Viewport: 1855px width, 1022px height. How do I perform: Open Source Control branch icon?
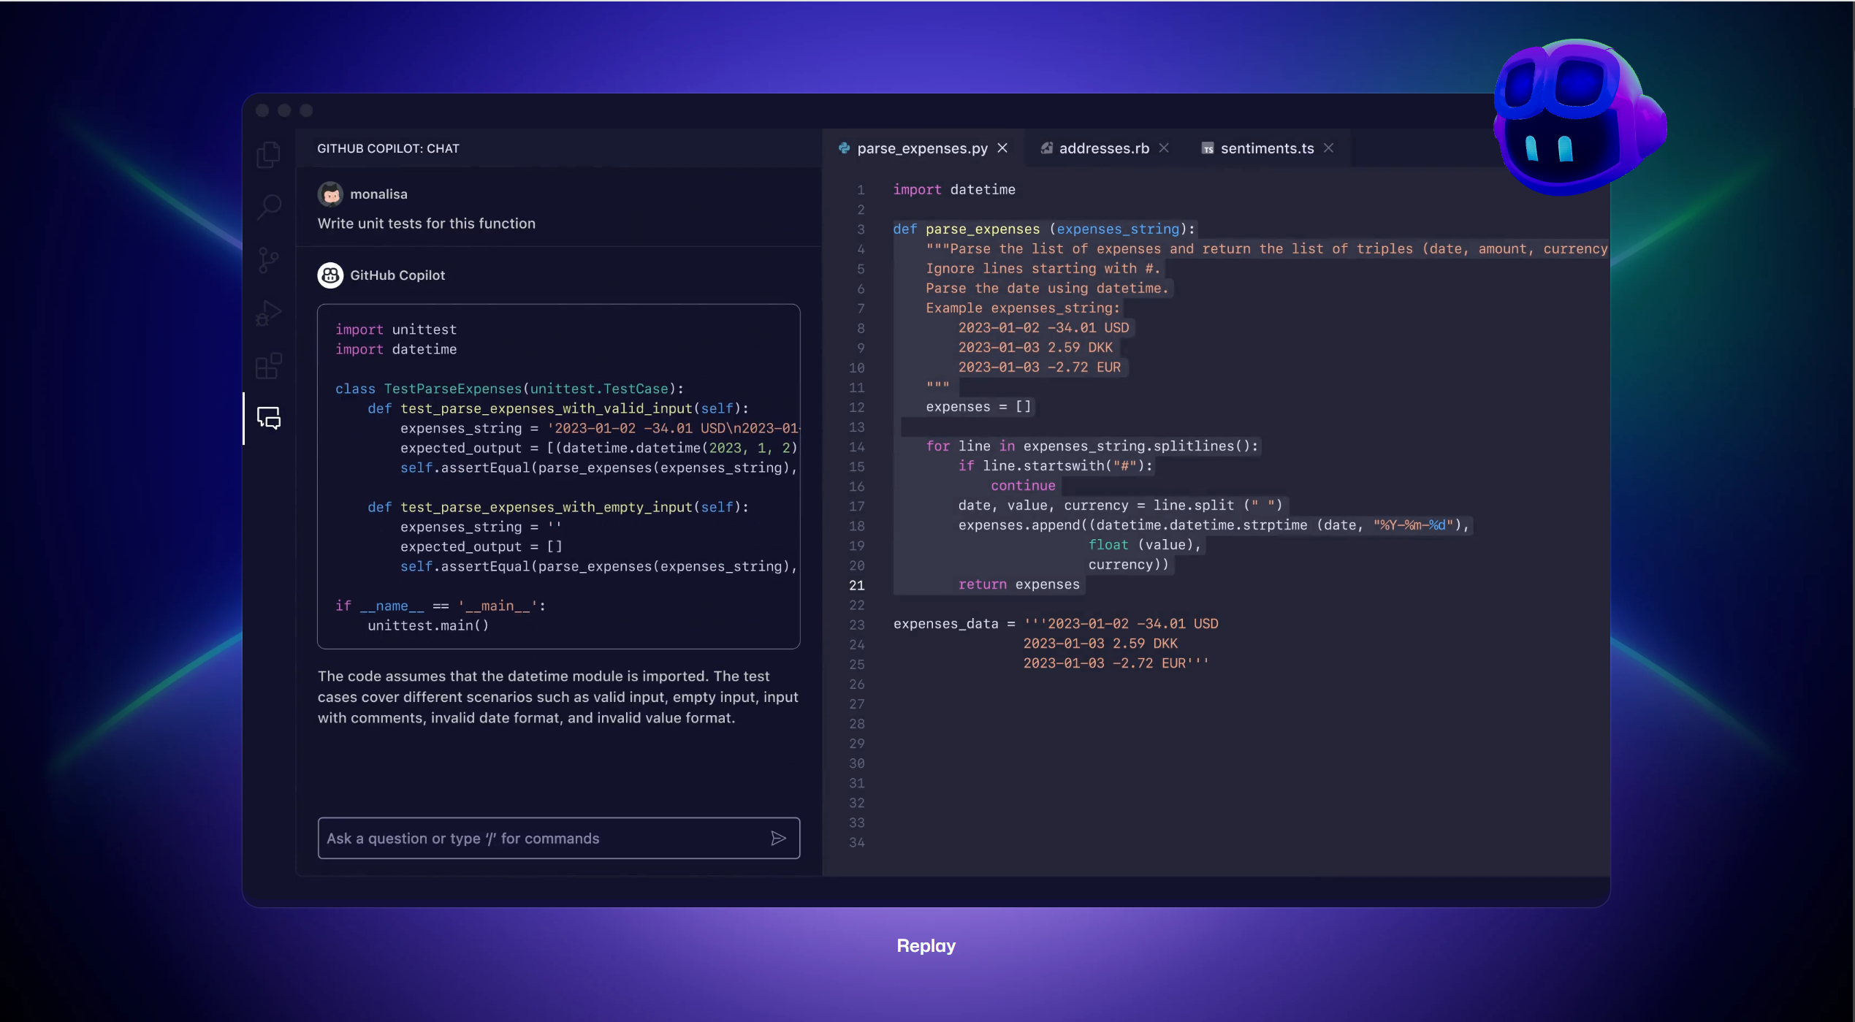tap(269, 260)
